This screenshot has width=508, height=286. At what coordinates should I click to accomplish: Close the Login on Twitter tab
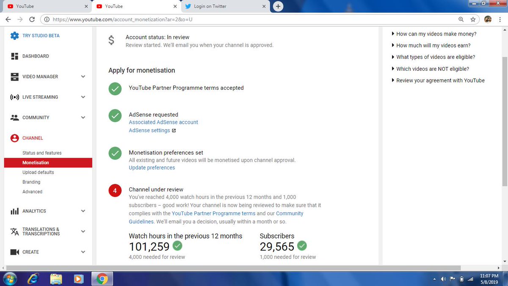[x=264, y=6]
